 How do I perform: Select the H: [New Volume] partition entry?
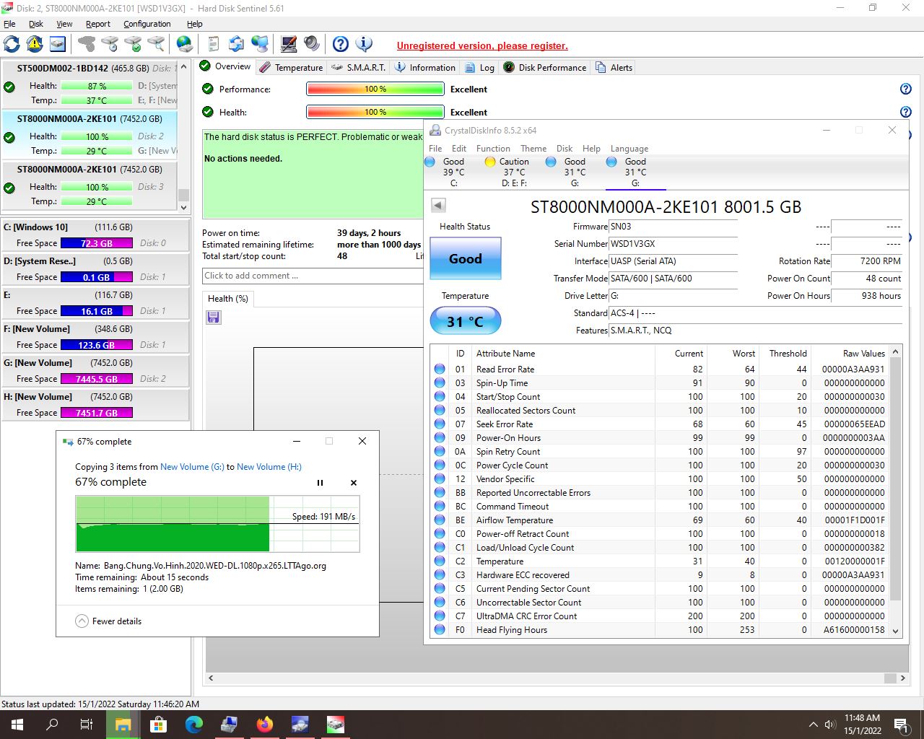(x=95, y=405)
